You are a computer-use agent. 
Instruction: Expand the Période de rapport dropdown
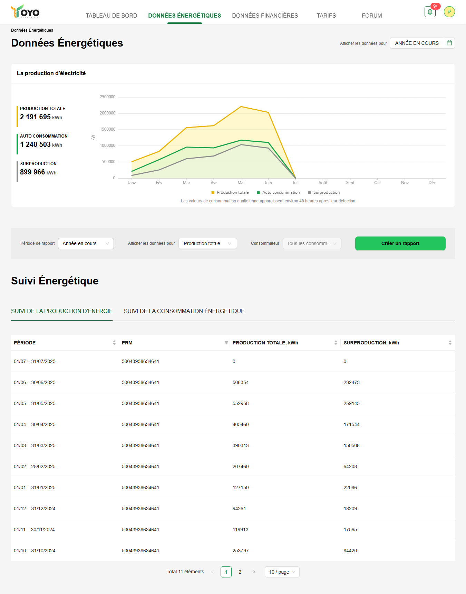pos(86,243)
